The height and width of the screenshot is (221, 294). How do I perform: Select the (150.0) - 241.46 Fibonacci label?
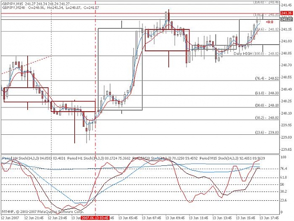266,2
